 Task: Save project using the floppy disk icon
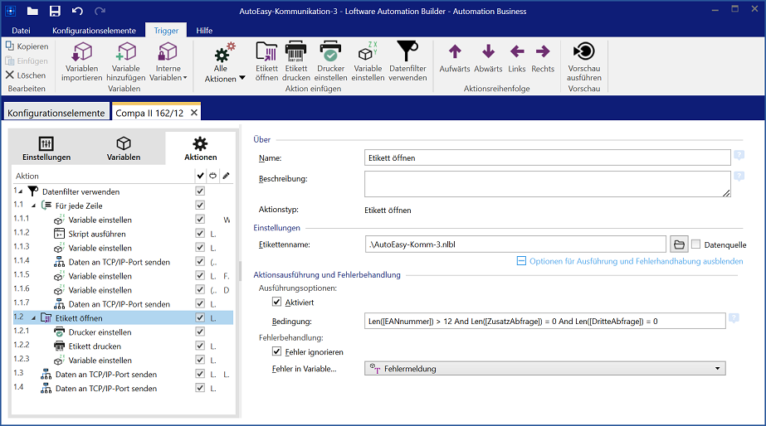(x=55, y=11)
